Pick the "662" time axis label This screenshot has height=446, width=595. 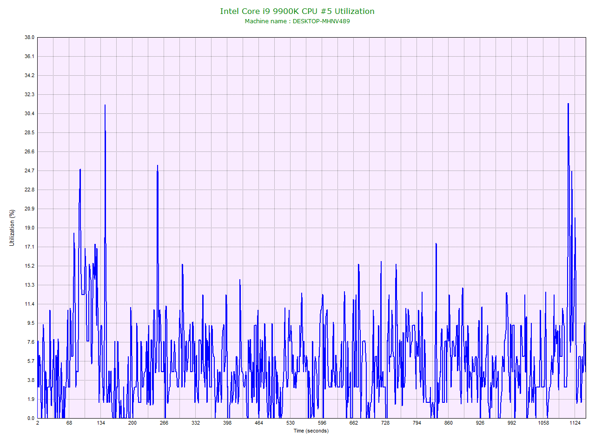tap(354, 423)
